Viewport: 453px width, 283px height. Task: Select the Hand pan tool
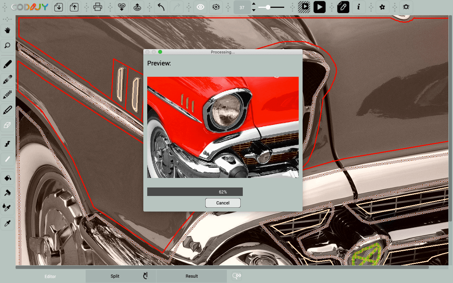pyautogui.click(x=7, y=30)
